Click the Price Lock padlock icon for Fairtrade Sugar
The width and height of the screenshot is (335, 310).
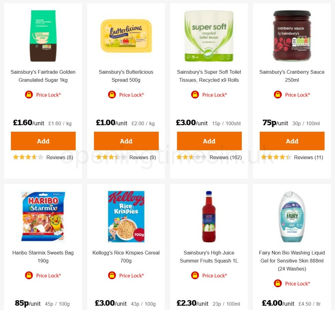(x=29, y=95)
